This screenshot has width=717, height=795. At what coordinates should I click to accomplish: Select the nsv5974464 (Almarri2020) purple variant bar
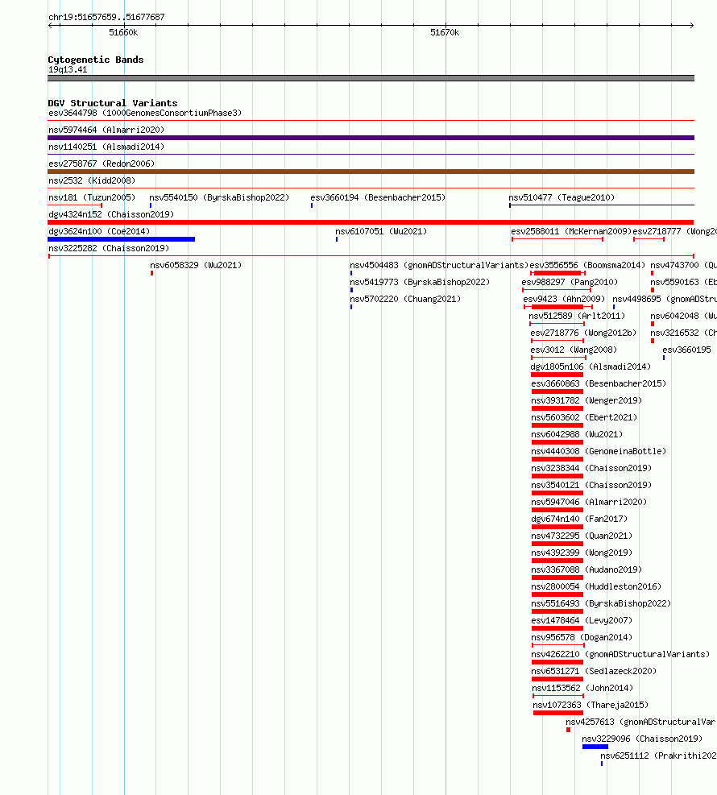(371, 138)
